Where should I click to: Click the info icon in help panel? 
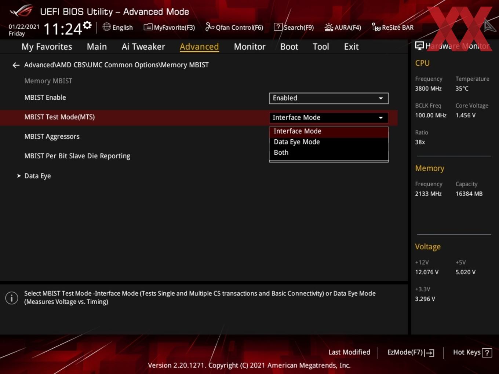coord(12,298)
